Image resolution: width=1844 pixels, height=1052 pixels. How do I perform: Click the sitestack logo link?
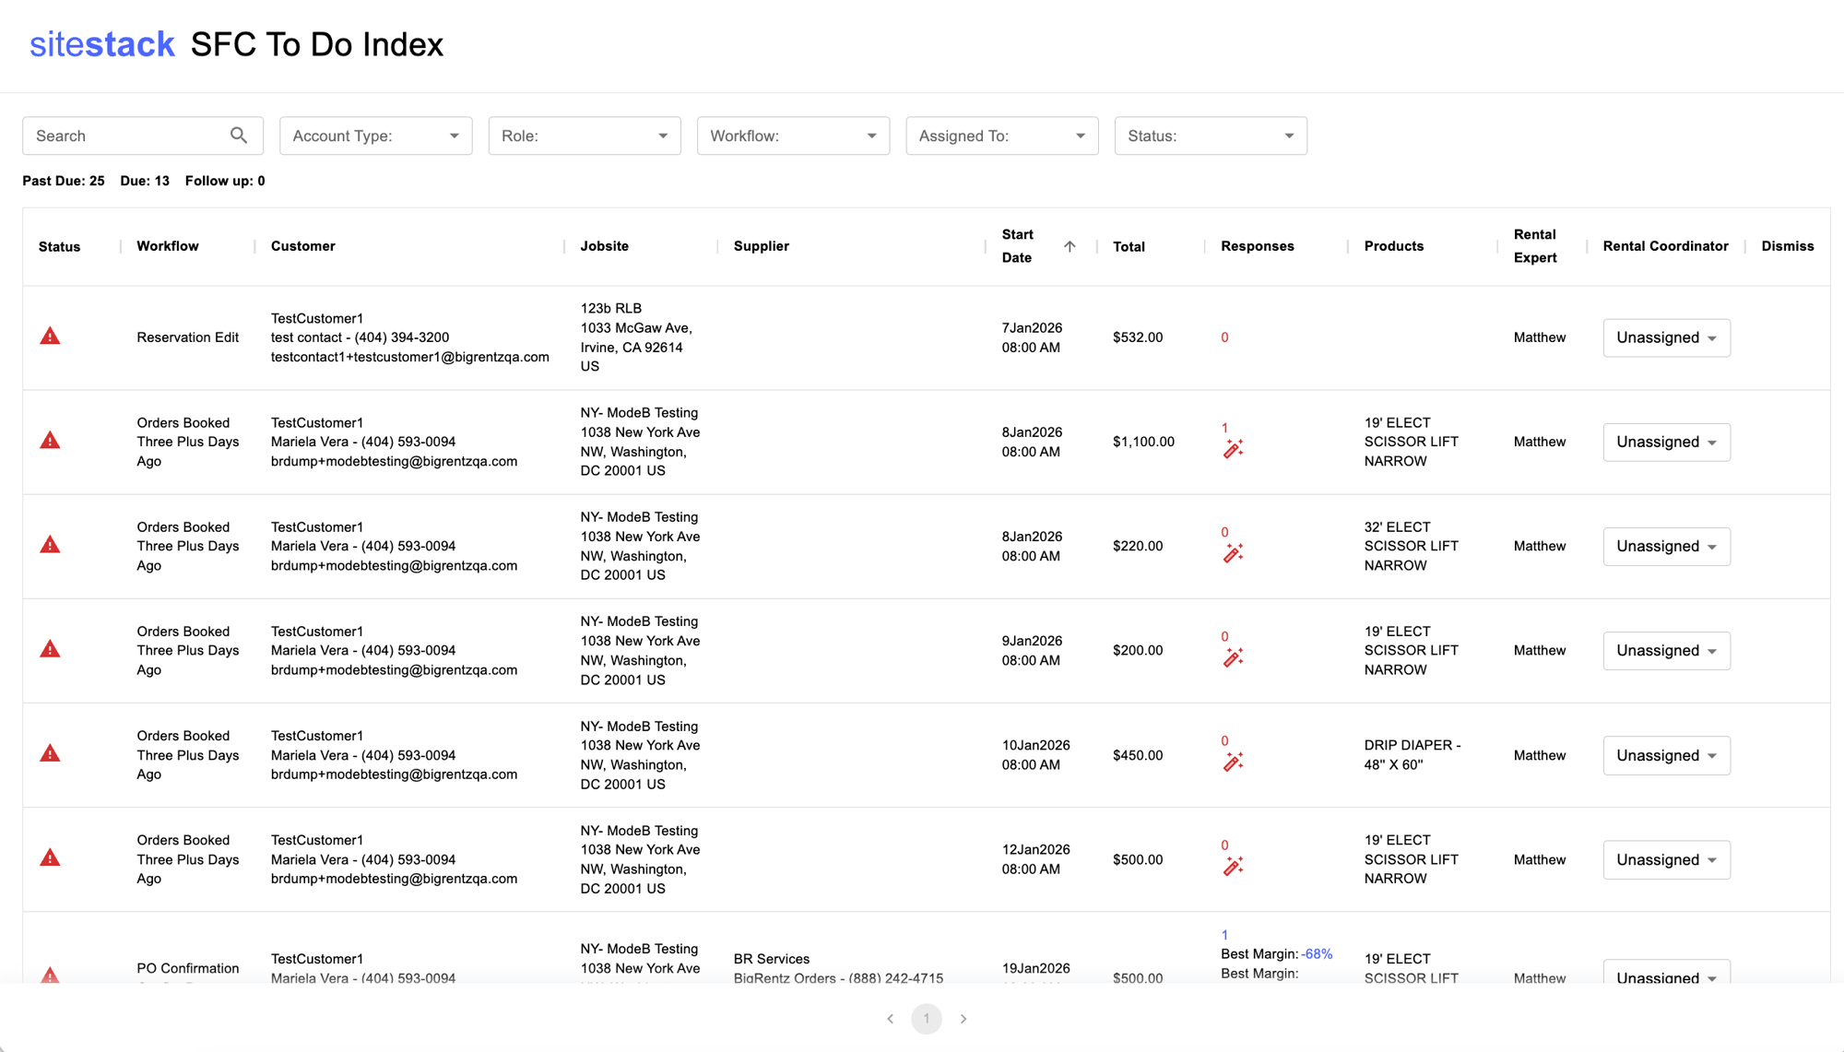102,44
